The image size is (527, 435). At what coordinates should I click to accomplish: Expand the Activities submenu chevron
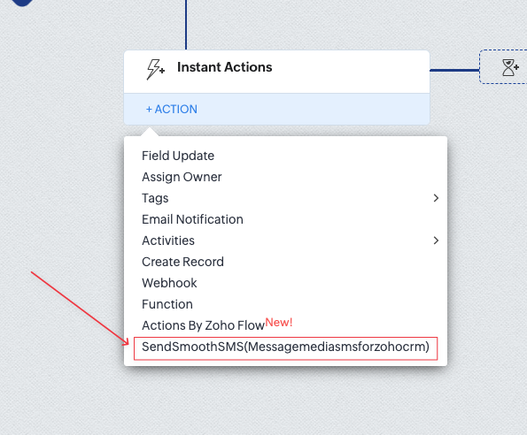click(436, 240)
